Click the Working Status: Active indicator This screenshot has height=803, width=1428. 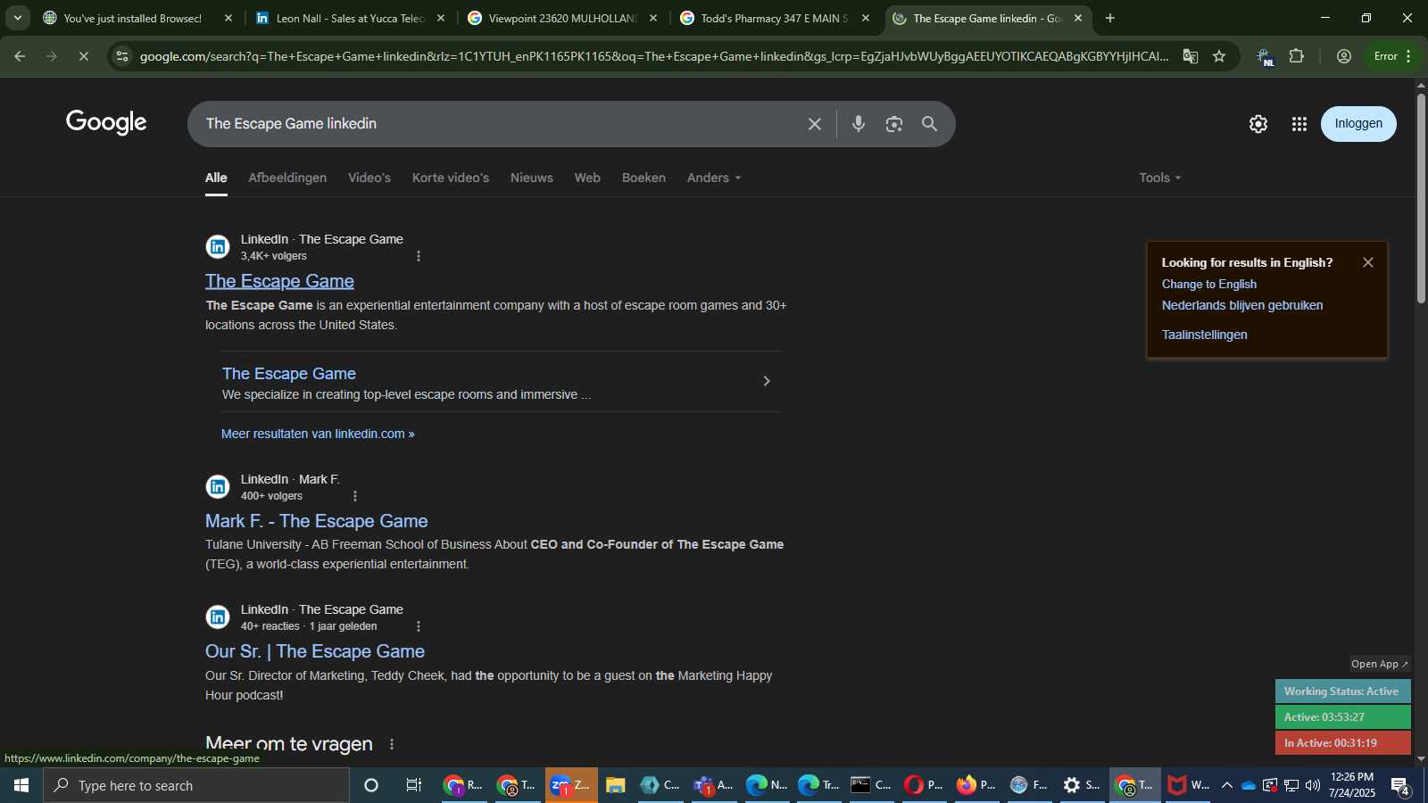tap(1342, 691)
